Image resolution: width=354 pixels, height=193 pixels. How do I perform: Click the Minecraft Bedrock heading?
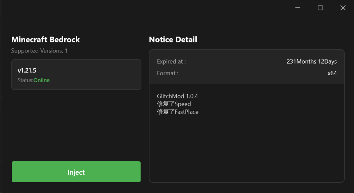(45, 39)
